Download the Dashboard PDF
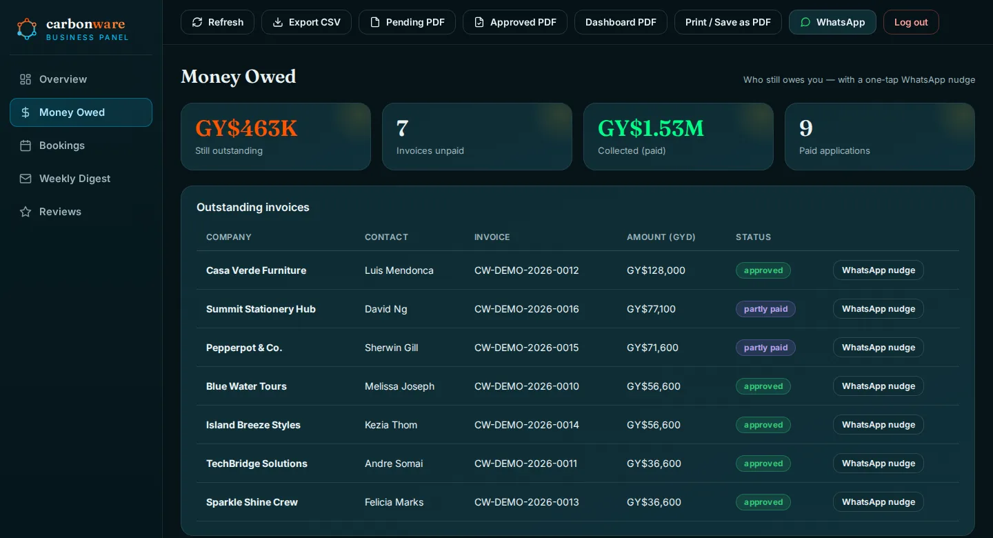This screenshot has height=538, width=993. 621,22
